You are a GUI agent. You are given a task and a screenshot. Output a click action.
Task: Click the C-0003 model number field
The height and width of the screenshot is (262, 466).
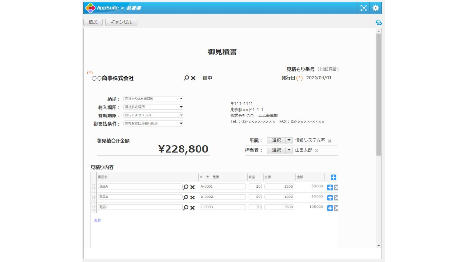(223, 207)
